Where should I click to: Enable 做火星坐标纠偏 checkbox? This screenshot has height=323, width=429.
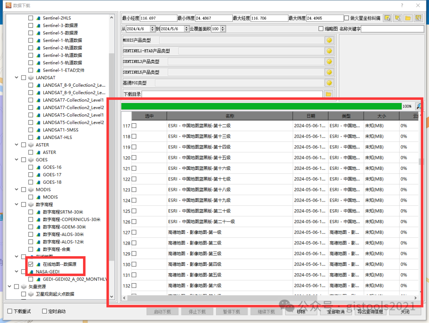(346, 18)
